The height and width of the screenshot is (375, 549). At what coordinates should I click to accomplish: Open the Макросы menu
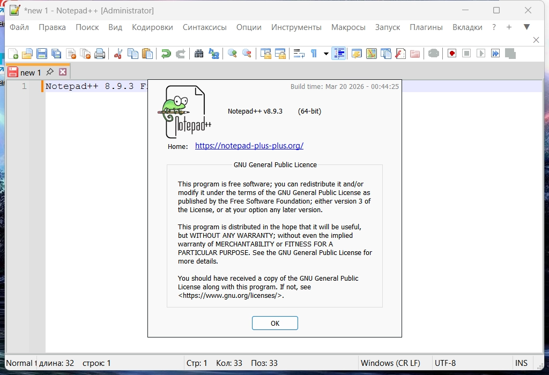click(x=348, y=27)
